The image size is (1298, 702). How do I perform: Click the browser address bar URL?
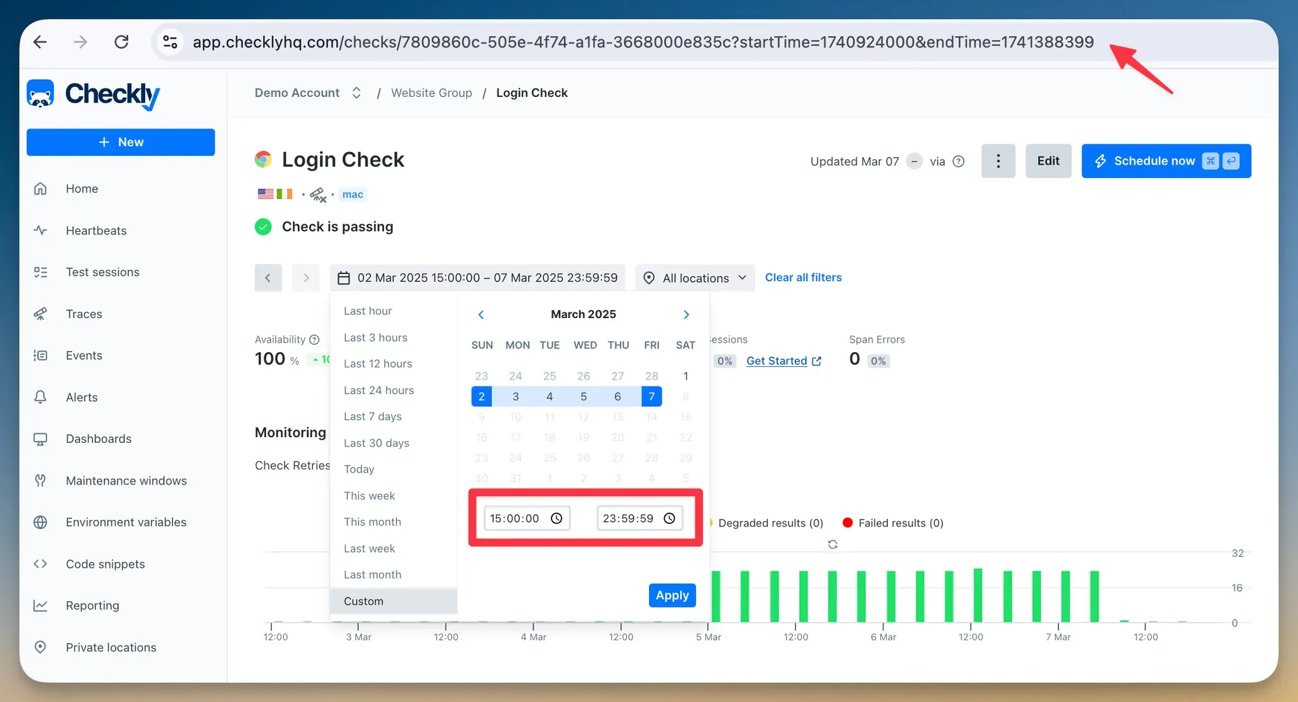click(x=643, y=42)
